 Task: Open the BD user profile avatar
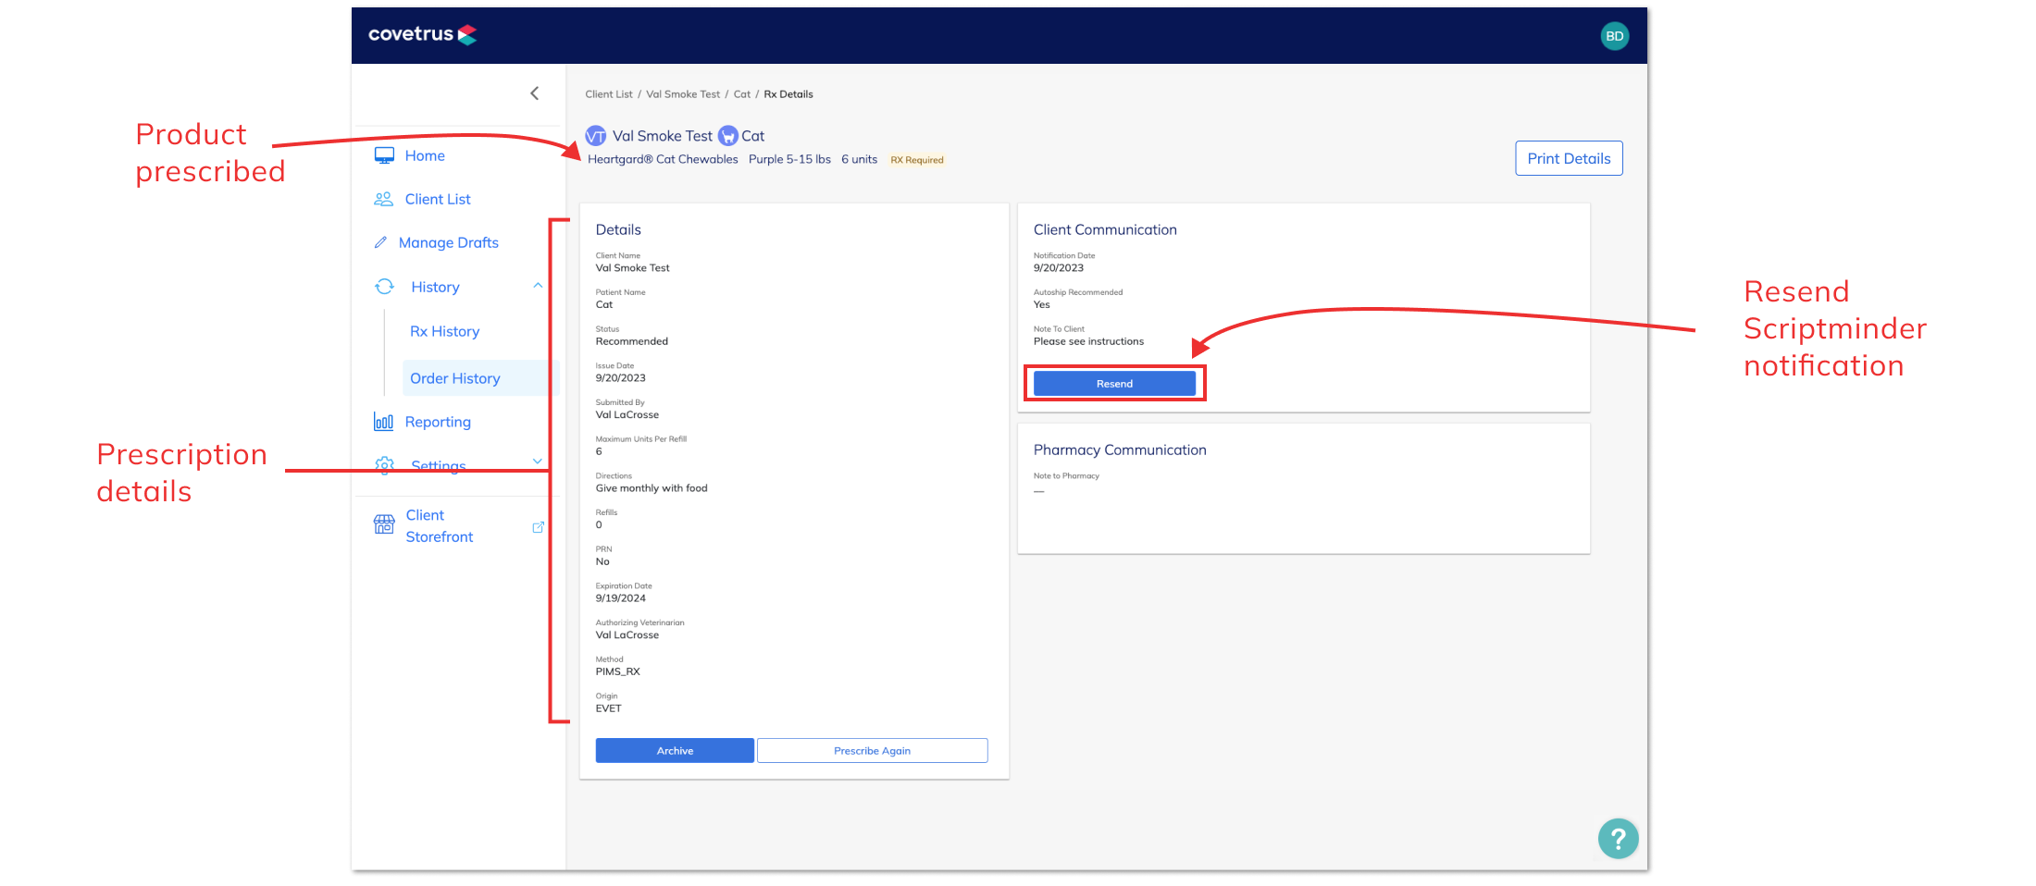pos(1614,36)
